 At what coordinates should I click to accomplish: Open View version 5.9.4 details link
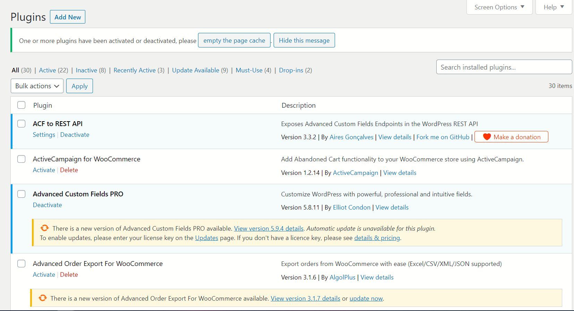[269, 228]
